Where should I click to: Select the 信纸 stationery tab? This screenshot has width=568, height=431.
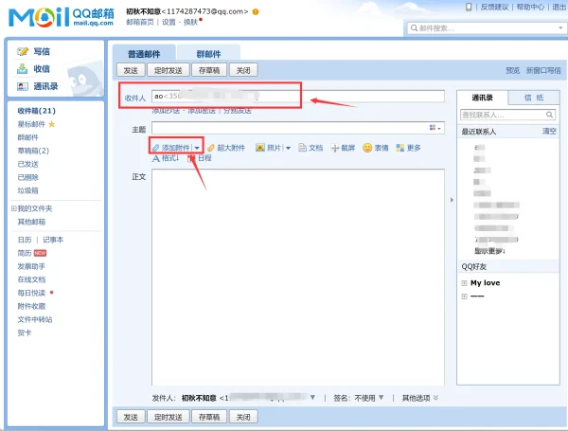(534, 98)
